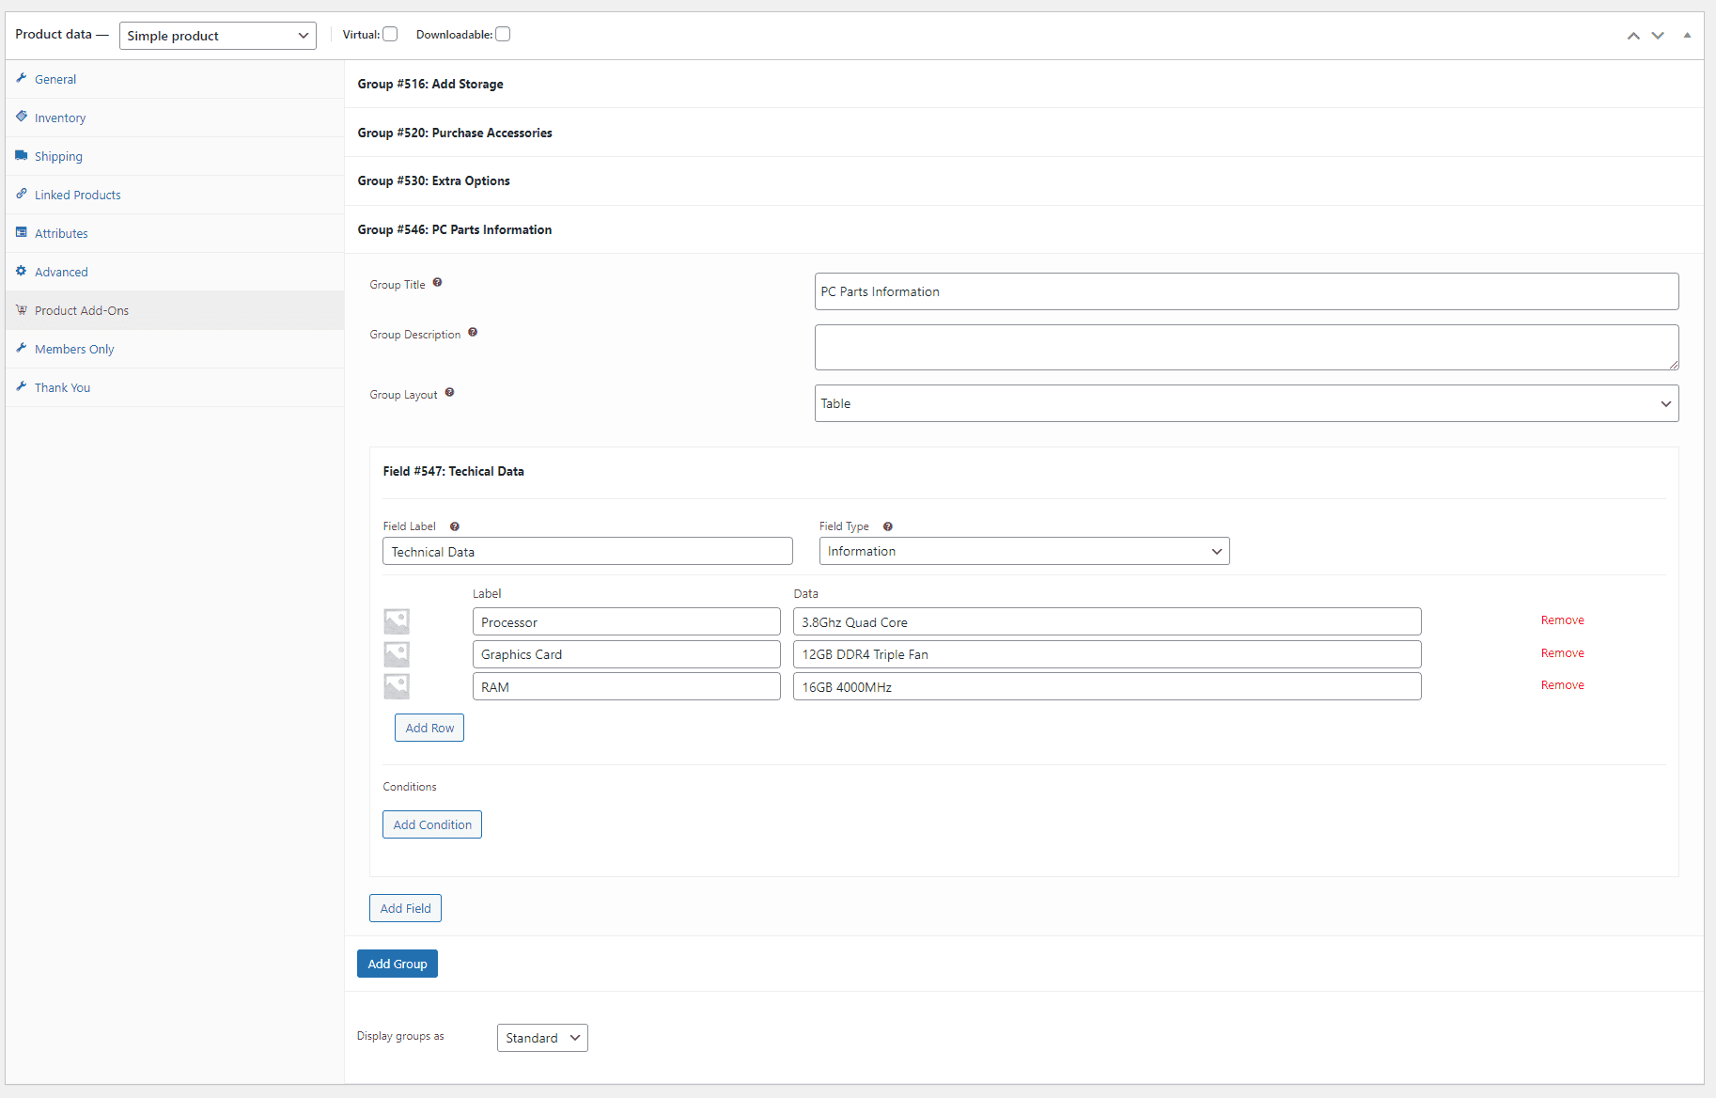Open the Group Layout Table dropdown
This screenshot has height=1098, width=1716.
click(x=1246, y=403)
